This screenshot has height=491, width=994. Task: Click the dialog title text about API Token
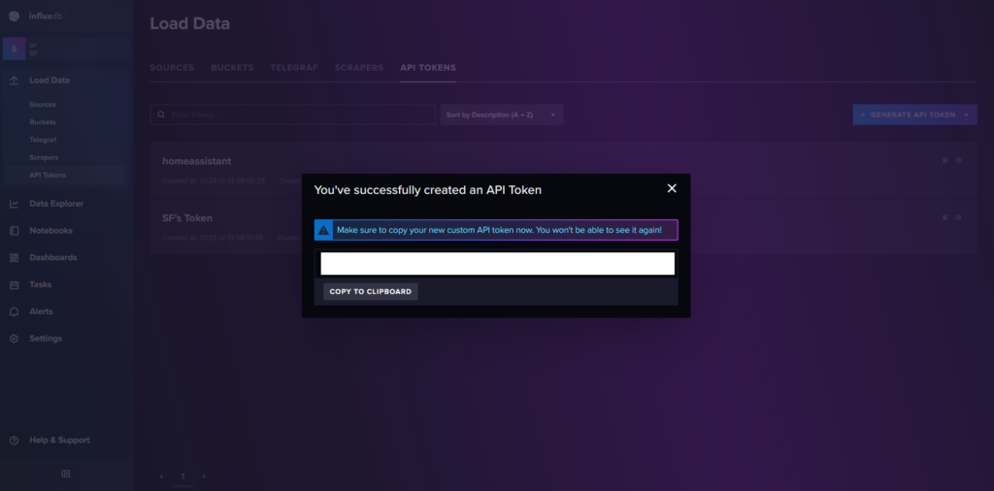pos(428,189)
